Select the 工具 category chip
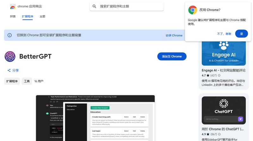The image size is (253, 141). (27, 81)
